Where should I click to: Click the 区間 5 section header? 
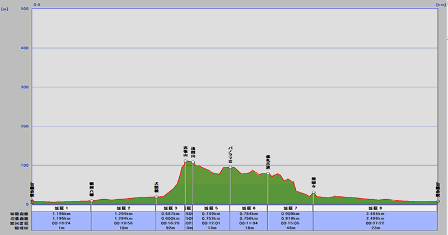211,208
